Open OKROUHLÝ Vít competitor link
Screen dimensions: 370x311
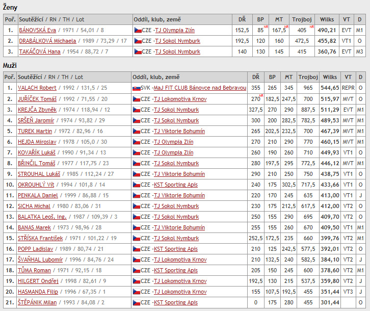pos(36,185)
